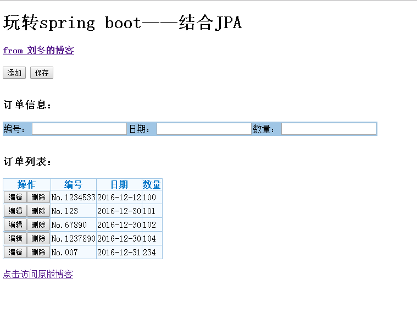This screenshot has width=417, height=323.
Task: Click the 添加 button
Action: click(14, 73)
